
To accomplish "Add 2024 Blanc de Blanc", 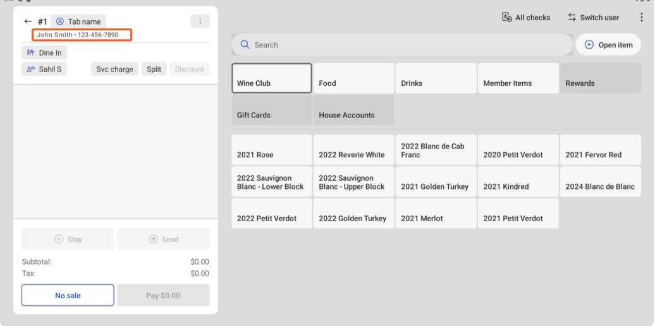I will coord(601,181).
